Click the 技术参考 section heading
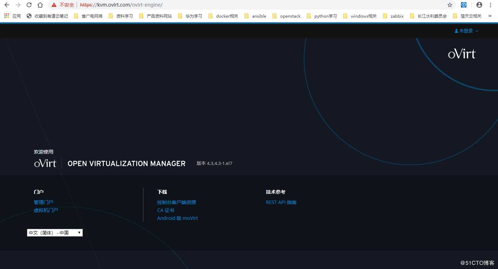Image resolution: width=498 pixels, height=269 pixels. point(276,192)
